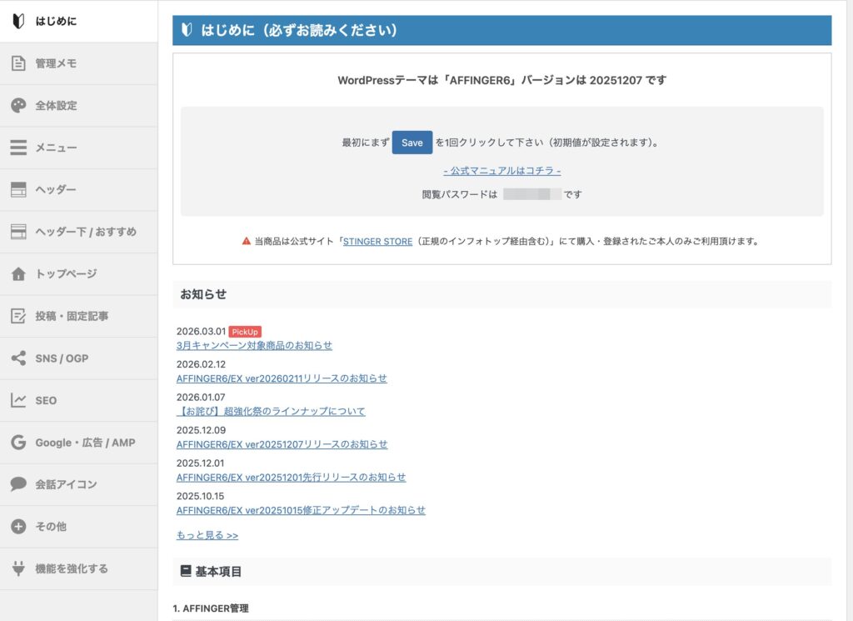
Task: Expand the もっと見る news list
Action: tap(206, 534)
